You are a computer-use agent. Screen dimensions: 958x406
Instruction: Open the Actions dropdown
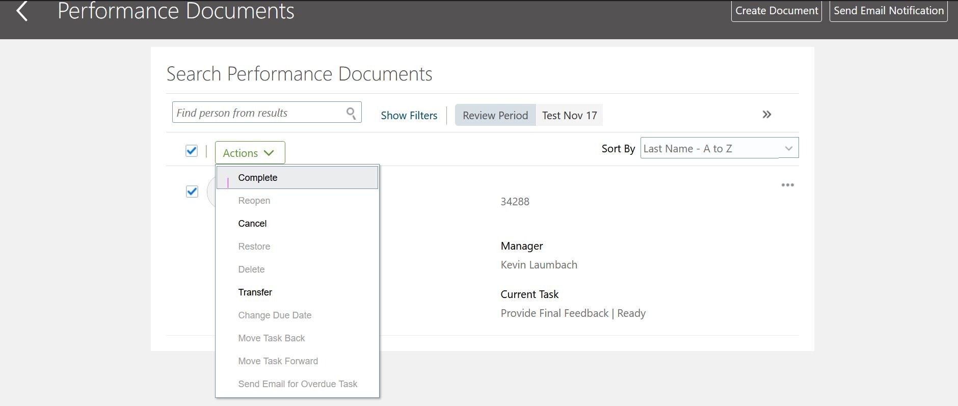coord(250,153)
